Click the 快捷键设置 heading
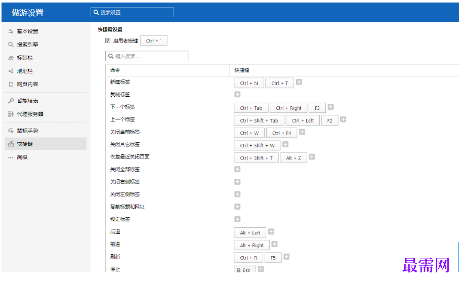The height and width of the screenshot is (281, 459). point(110,29)
